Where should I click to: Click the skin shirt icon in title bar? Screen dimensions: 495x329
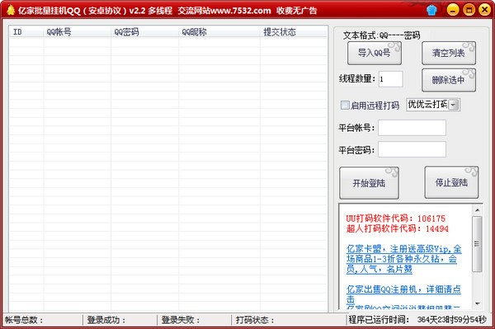coord(431,10)
